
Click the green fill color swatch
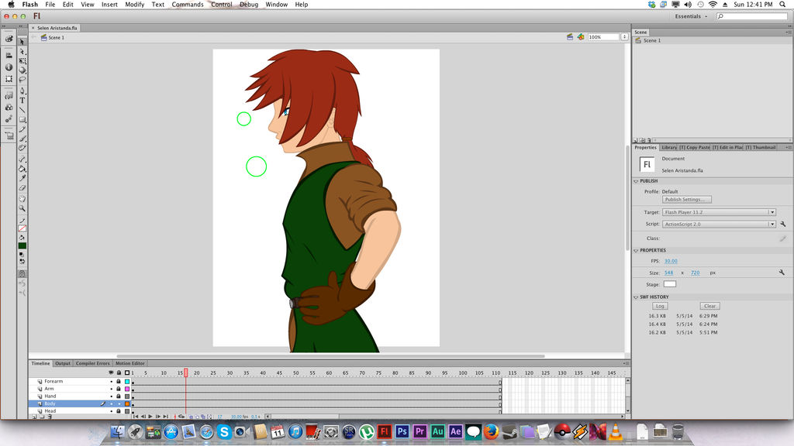click(22, 245)
